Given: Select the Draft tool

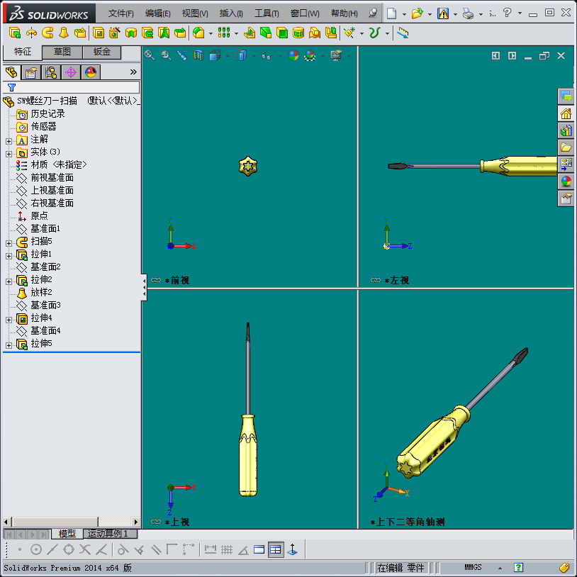Looking at the screenshot, I should (266, 33).
